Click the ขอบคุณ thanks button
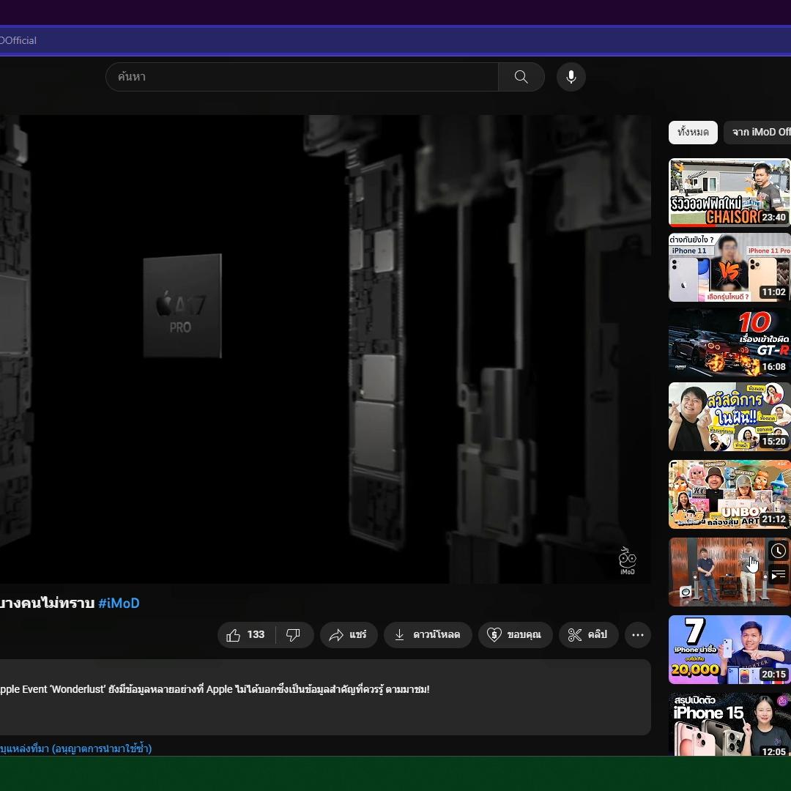Screen dimensions: 791x791 [x=515, y=634]
